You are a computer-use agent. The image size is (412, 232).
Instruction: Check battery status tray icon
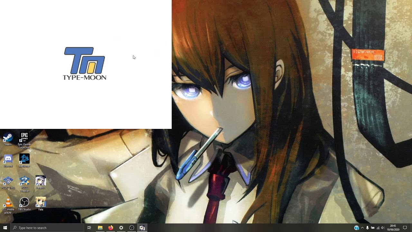(373, 228)
